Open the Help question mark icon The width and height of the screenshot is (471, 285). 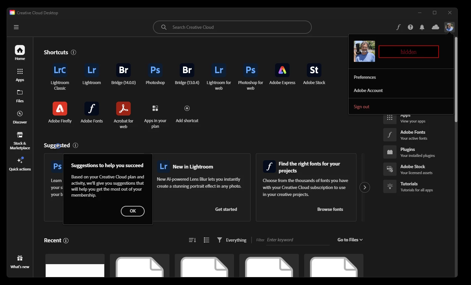[410, 27]
